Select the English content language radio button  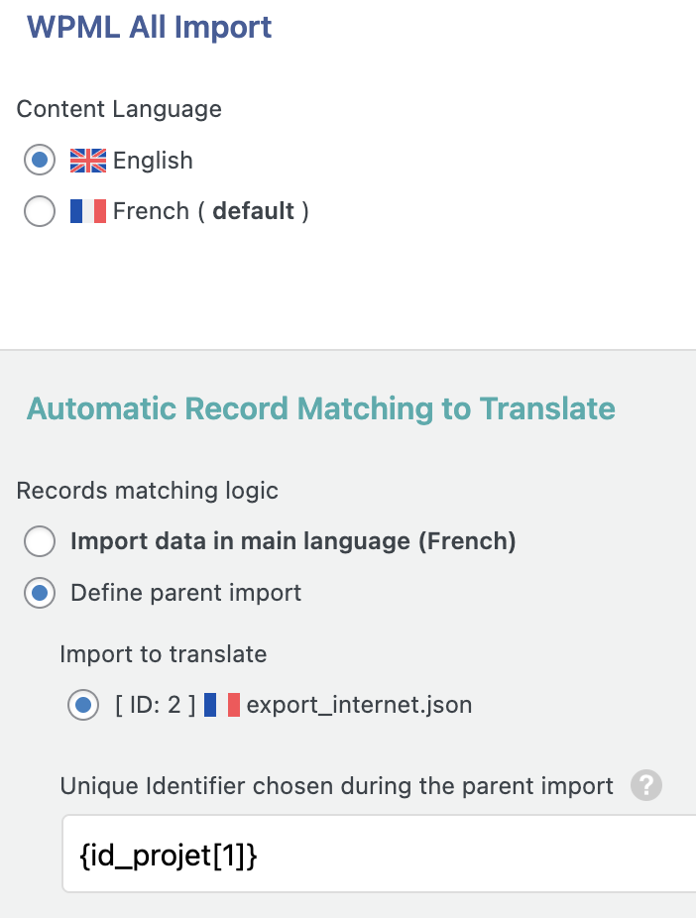tap(40, 160)
